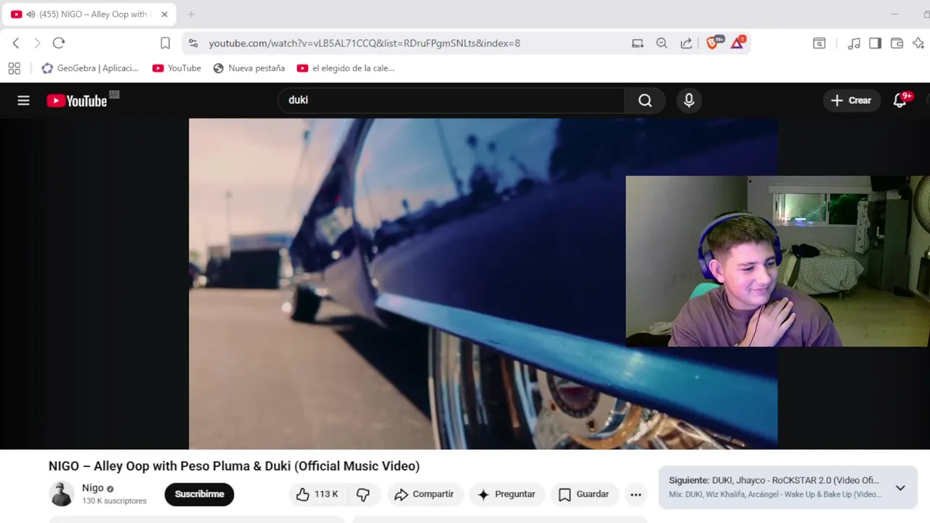Click the webcam overlay of the streamer
The image size is (930, 523).
click(777, 261)
